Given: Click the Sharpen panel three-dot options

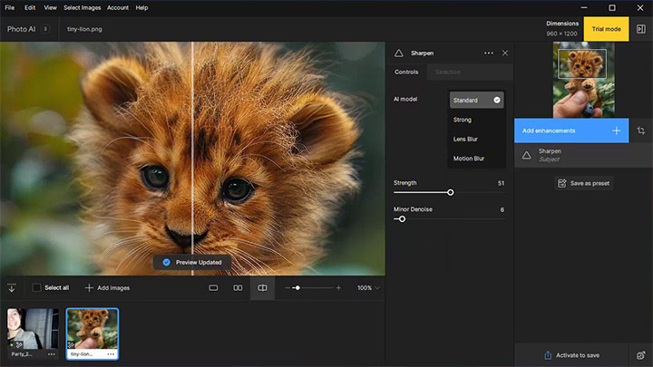Looking at the screenshot, I should point(489,53).
